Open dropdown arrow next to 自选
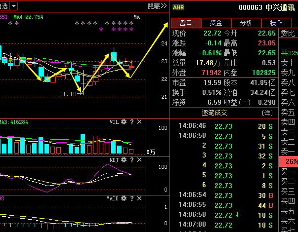The height and width of the screenshot is (232, 298). point(13,6)
